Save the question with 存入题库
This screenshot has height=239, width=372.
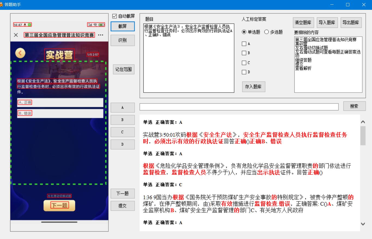tap(253, 87)
